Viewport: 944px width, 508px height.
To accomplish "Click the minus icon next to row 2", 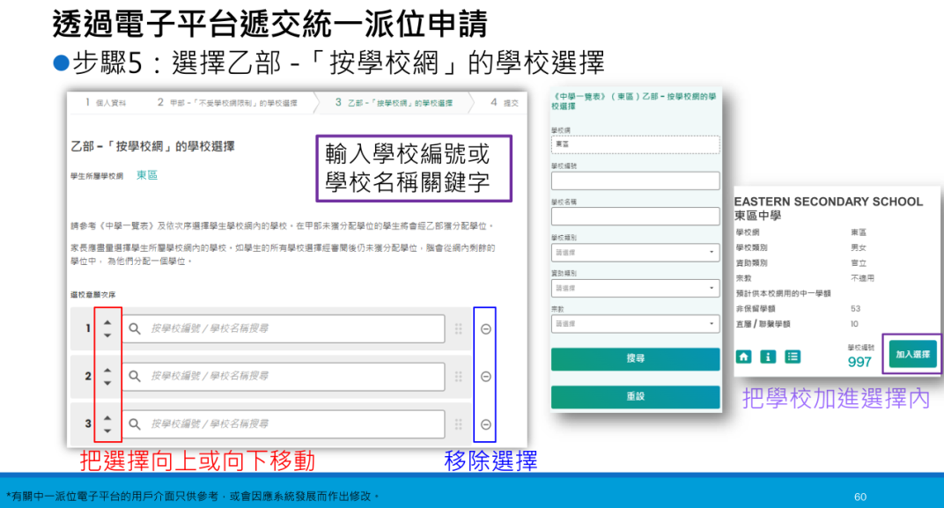I will coord(485,374).
